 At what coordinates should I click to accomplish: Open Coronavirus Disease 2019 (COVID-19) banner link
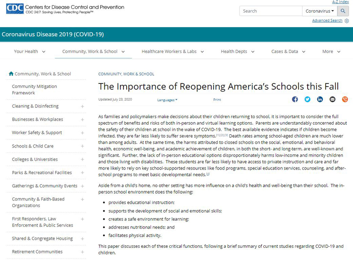(52, 34)
